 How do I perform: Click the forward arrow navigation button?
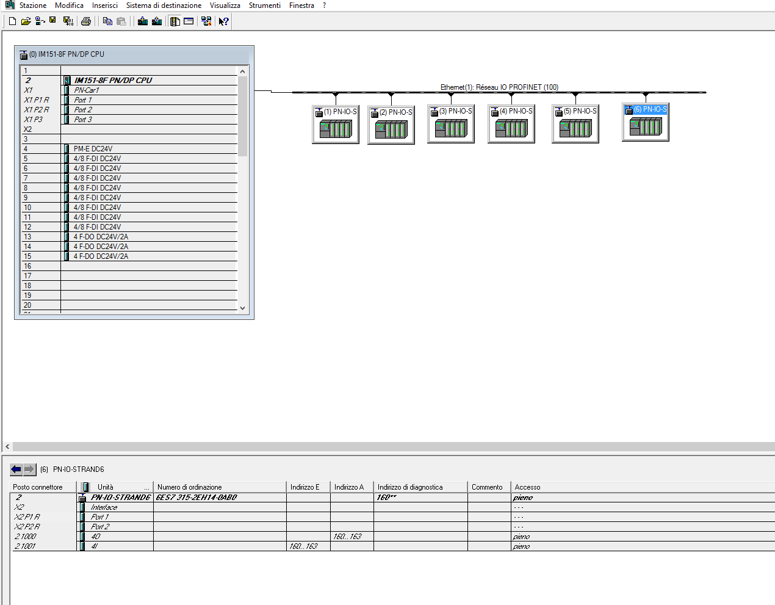coord(29,469)
